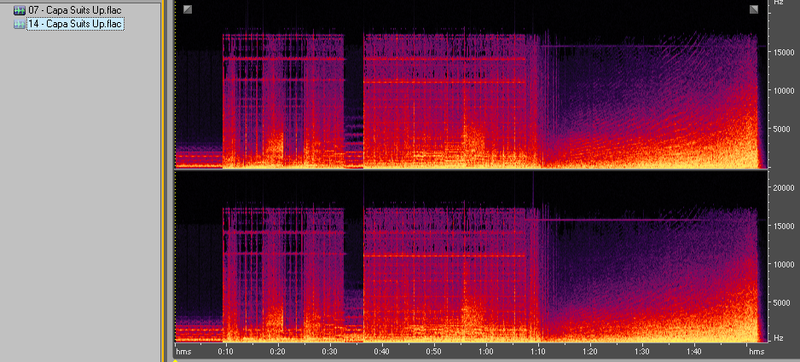Image resolution: width=800 pixels, height=362 pixels.
Task: Click inside the upper channel spectrogram
Action: (471, 84)
